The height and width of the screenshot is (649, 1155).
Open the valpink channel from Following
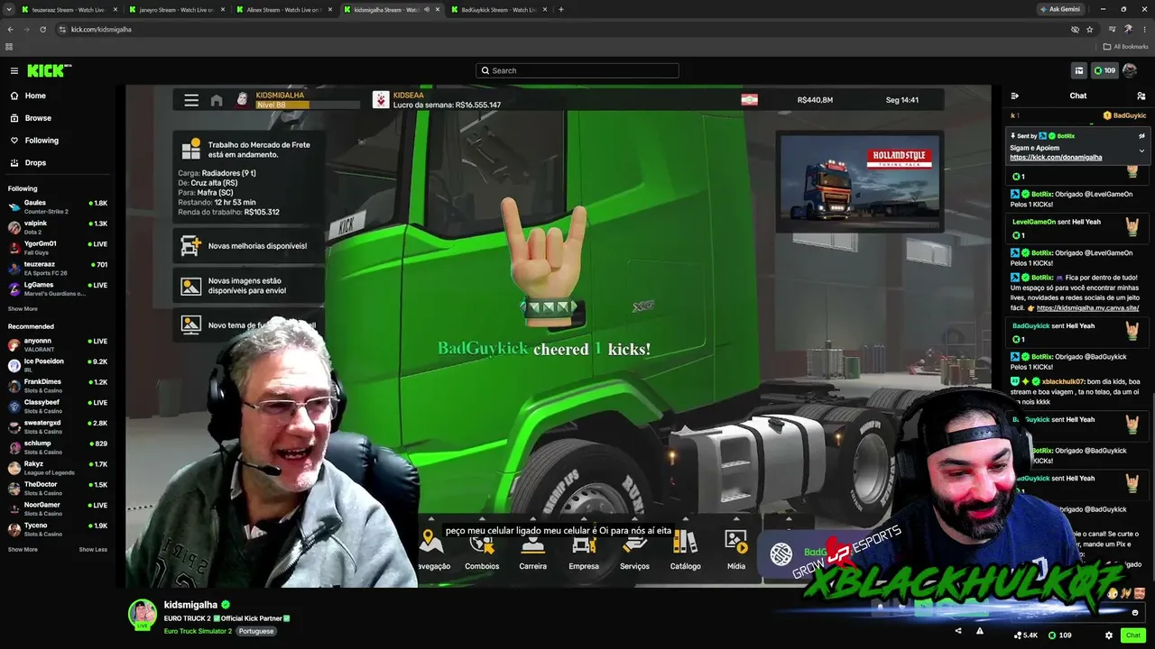(58, 227)
